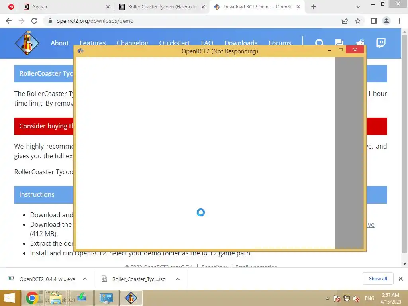
Task: Open the GitHub icon link in header
Action: coord(319,42)
